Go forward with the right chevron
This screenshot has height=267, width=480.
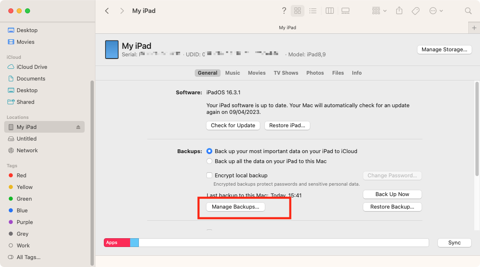point(122,11)
